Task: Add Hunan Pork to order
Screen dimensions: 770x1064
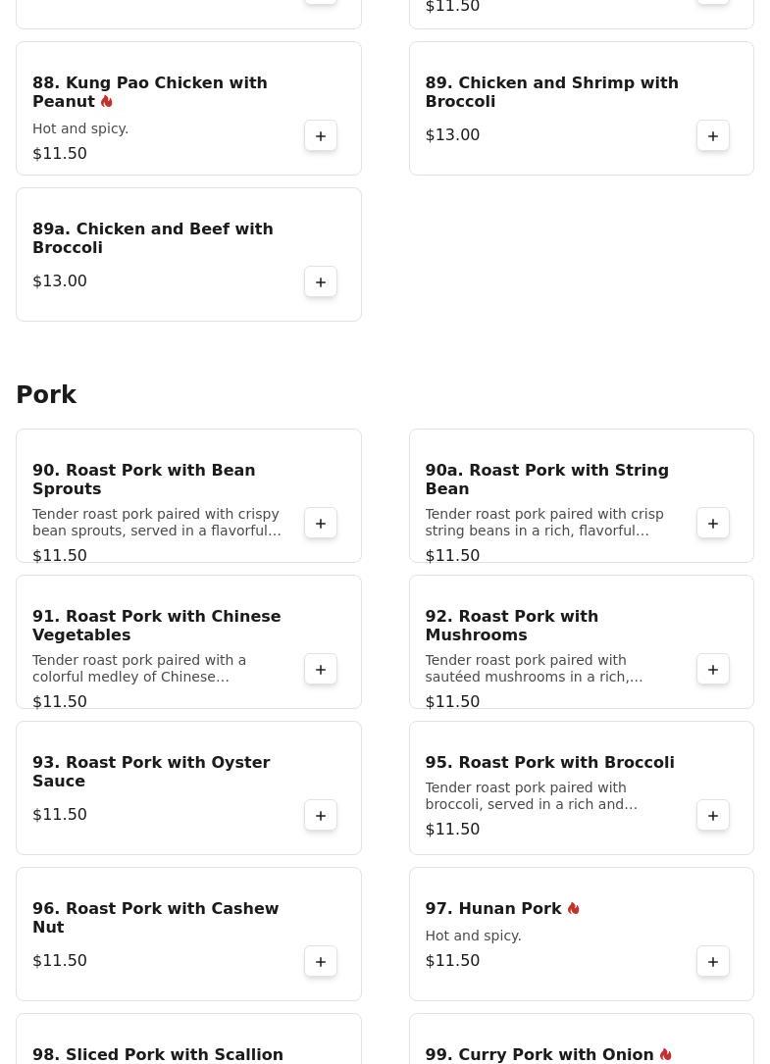Action: click(713, 962)
